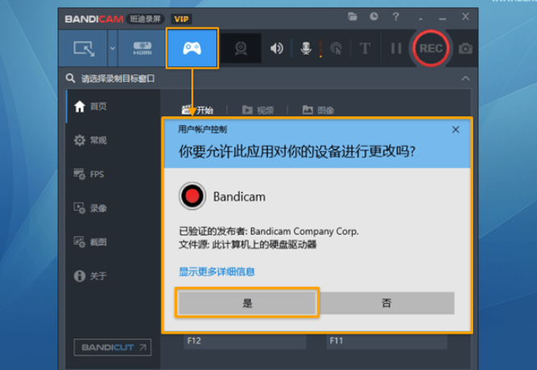
Task: Switch to the 开始 tab
Action: click(197, 110)
